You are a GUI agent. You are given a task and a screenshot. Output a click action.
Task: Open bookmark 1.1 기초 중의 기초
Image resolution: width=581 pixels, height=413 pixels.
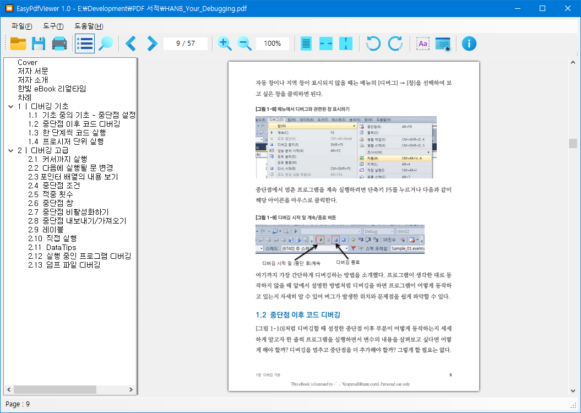pos(82,115)
